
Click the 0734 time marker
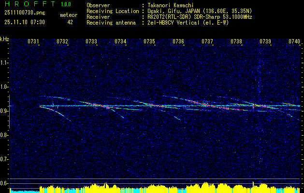(120, 41)
